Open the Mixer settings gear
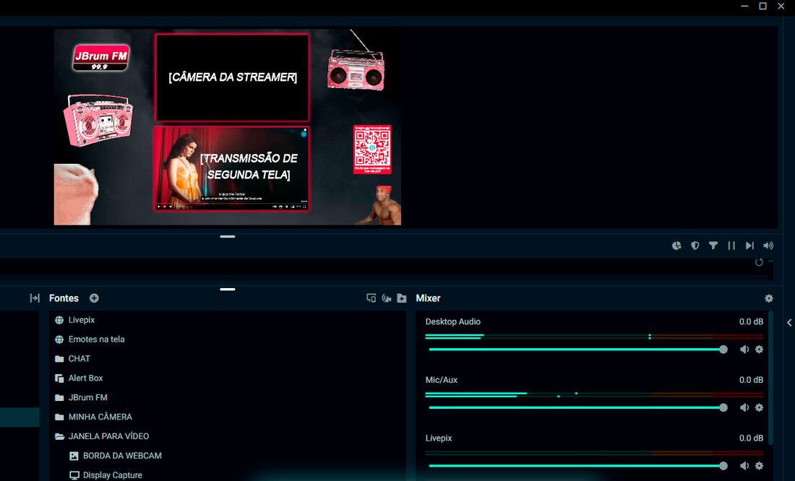795x481 pixels. [769, 298]
